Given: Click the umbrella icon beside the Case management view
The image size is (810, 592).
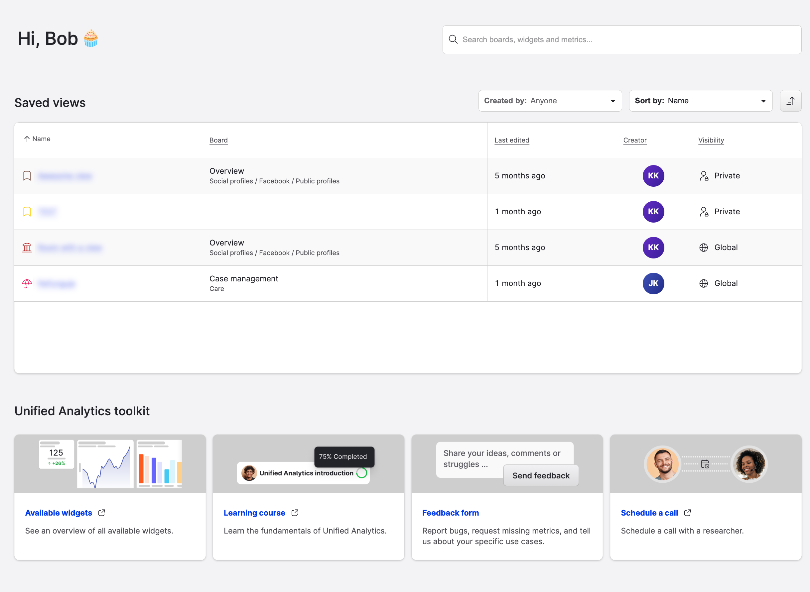Looking at the screenshot, I should [27, 283].
